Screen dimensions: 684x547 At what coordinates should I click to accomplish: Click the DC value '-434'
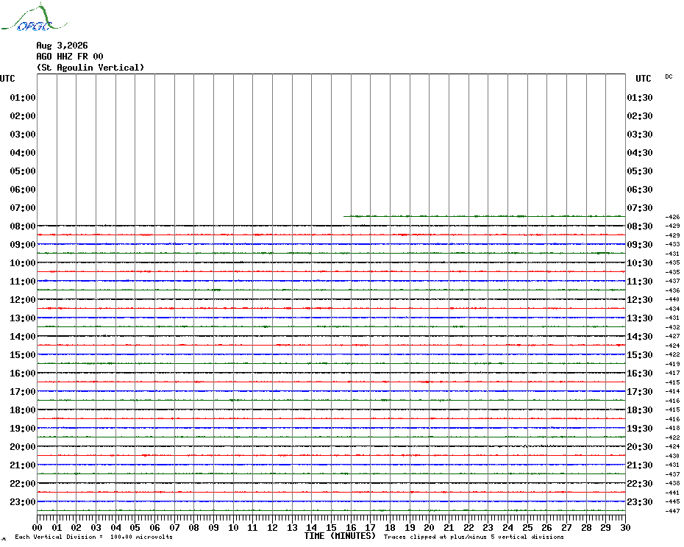[672, 309]
